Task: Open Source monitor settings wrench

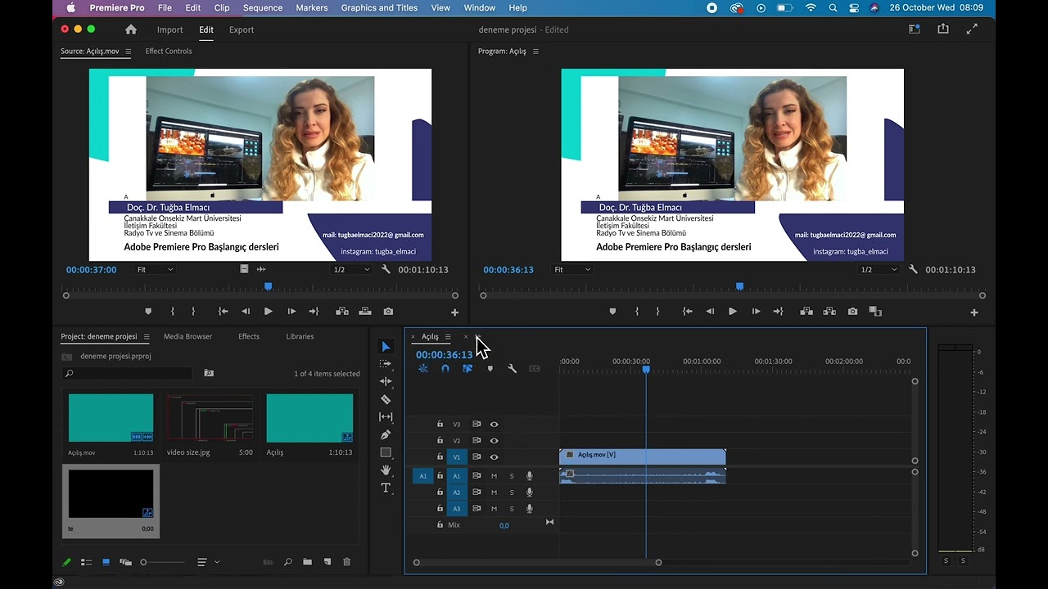Action: (x=386, y=269)
